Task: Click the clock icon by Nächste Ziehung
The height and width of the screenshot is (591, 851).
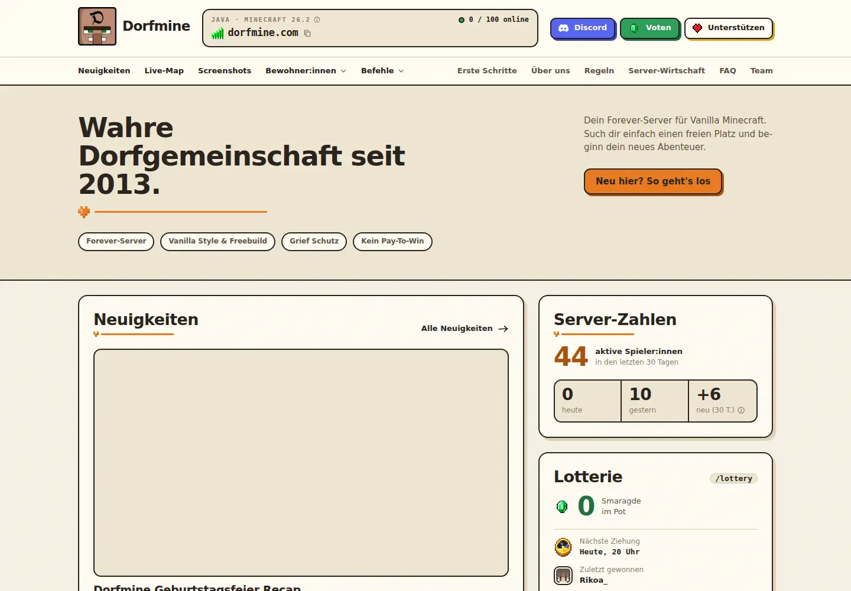Action: (x=563, y=547)
